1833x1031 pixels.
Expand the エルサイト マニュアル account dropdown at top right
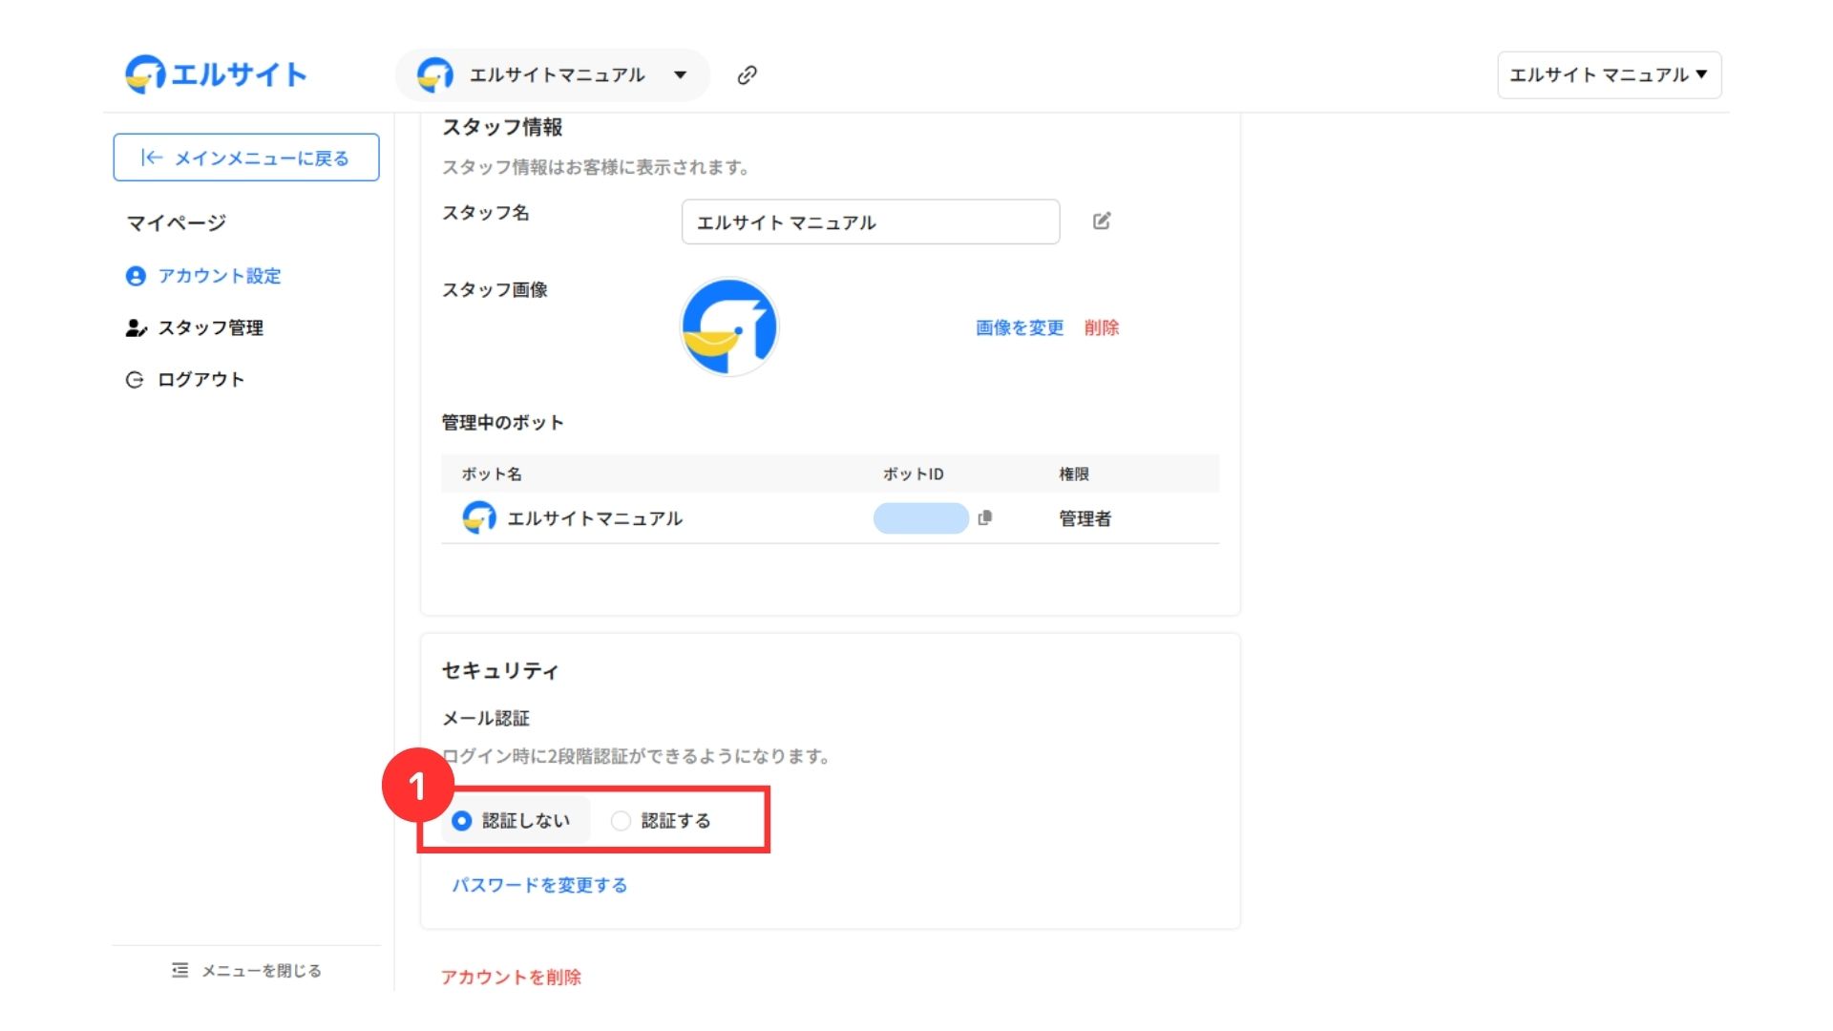coord(1608,75)
